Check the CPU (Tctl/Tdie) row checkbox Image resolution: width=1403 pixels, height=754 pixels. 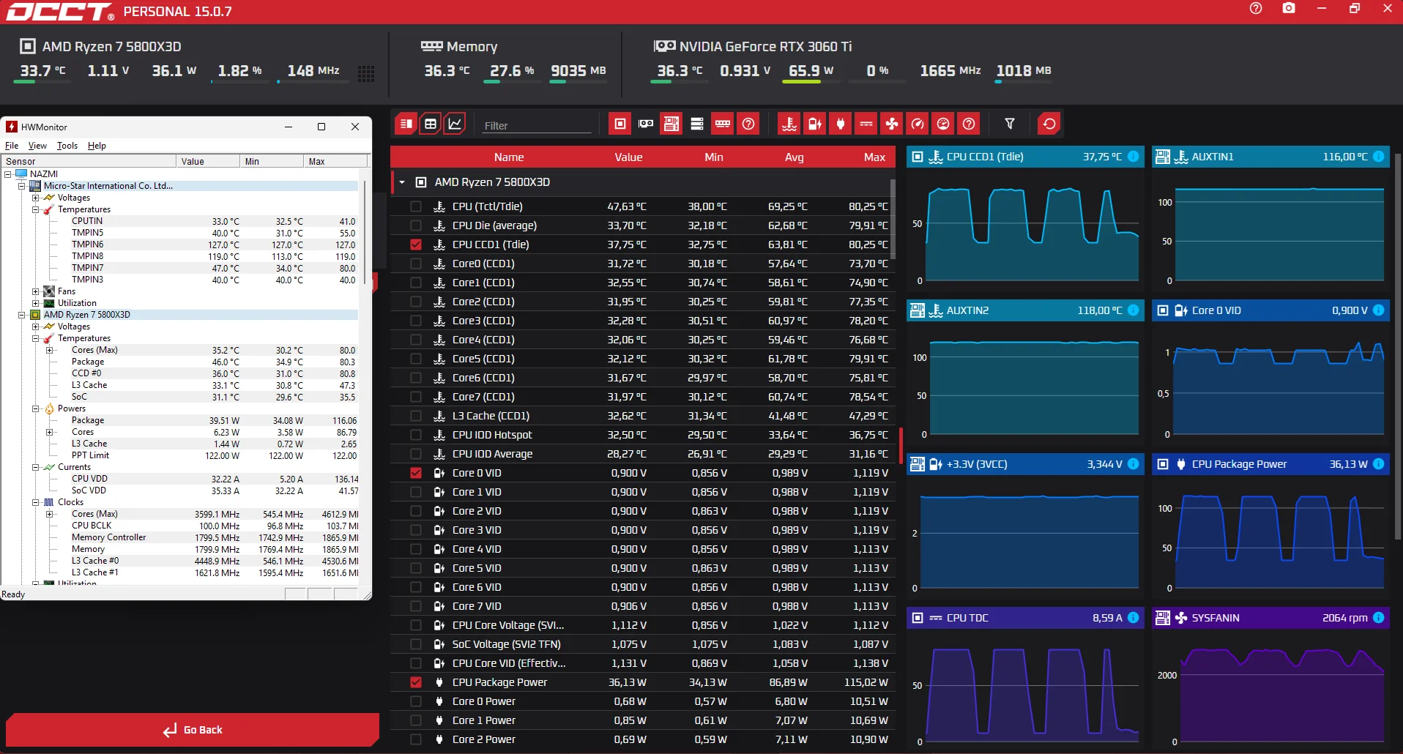pyautogui.click(x=416, y=206)
